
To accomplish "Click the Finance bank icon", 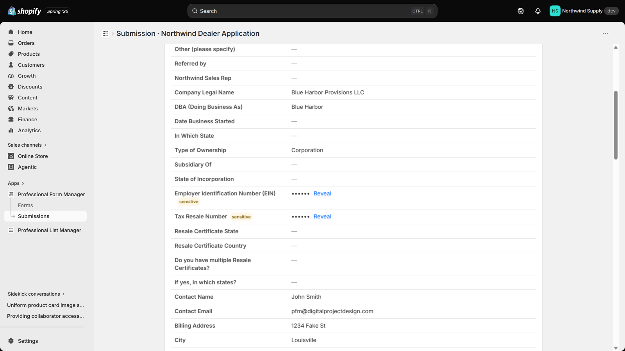I will [11, 119].
